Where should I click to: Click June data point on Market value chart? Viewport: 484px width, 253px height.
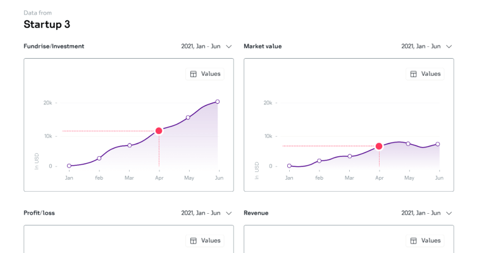[x=438, y=144]
